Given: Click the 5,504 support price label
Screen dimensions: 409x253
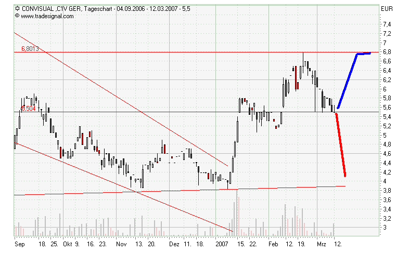Looking at the screenshot, I should (x=28, y=109).
